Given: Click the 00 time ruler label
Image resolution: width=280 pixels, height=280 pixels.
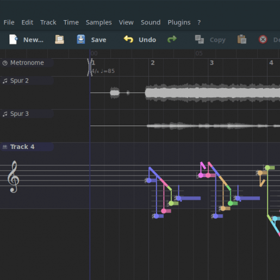Looking at the screenshot, I should coord(94,53).
